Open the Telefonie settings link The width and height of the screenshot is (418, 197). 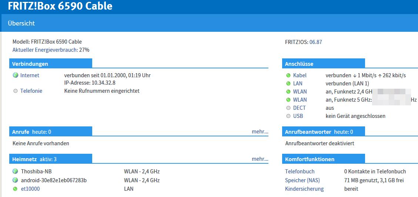coord(31,91)
